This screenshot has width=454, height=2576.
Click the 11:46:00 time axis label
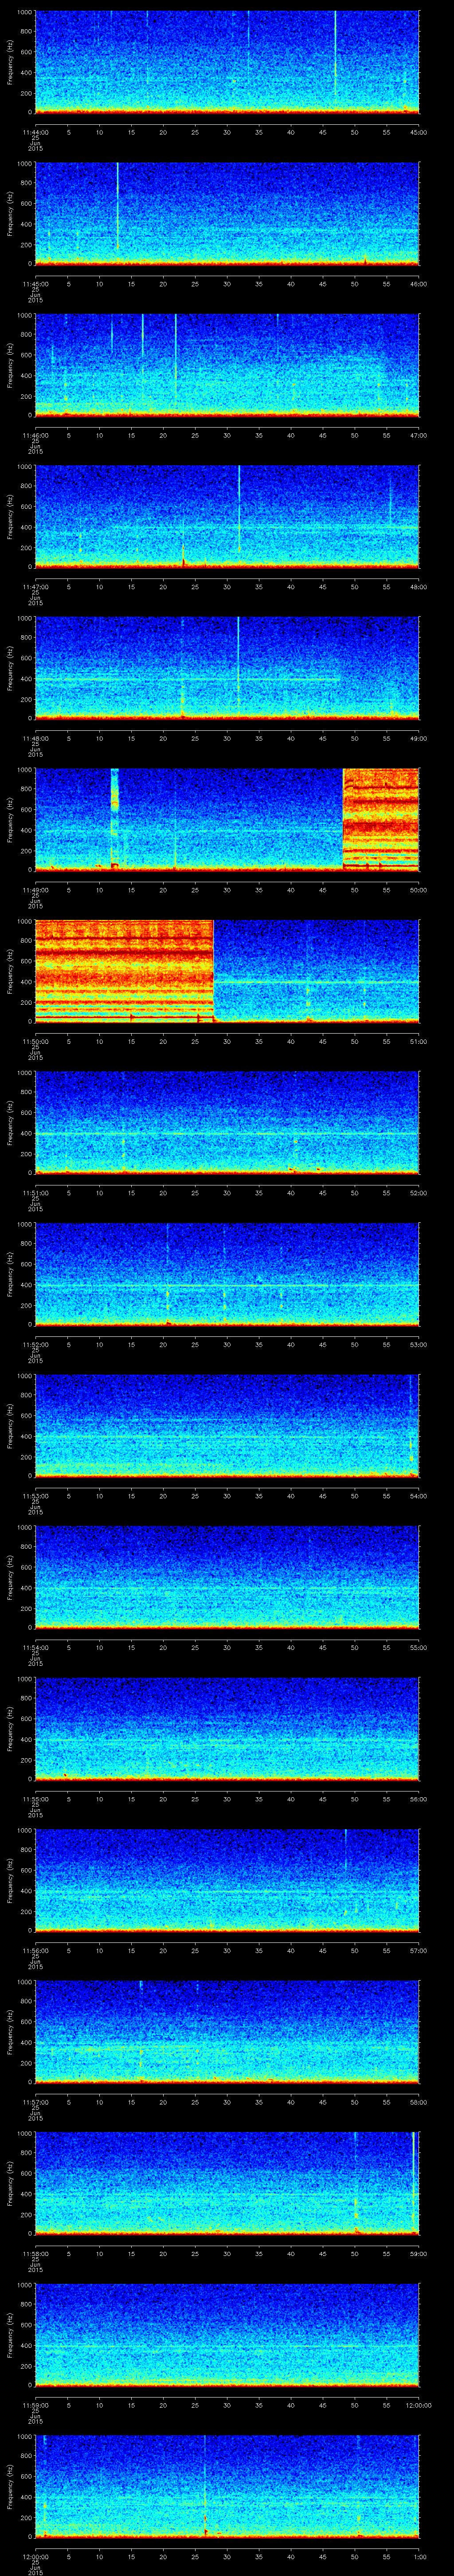[x=35, y=435]
